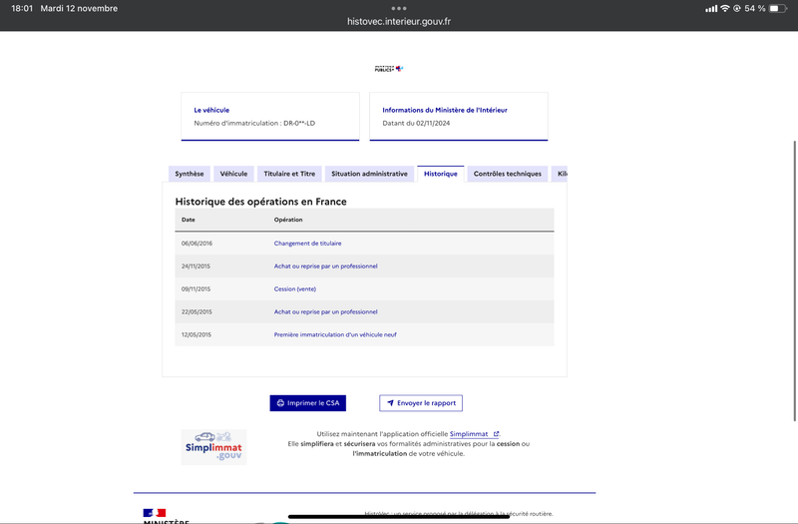This screenshot has width=798, height=524.
Task: Click the printer icon in Imprimer le CSA
Action: pos(280,403)
